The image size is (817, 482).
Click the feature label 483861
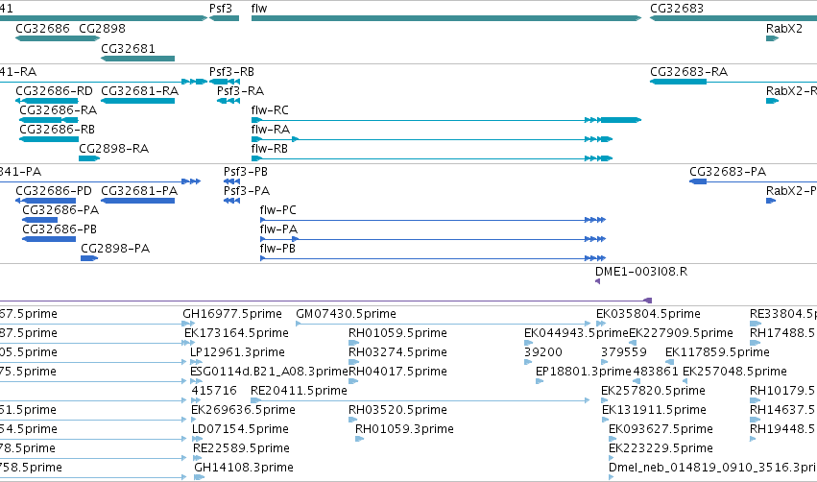tap(656, 372)
